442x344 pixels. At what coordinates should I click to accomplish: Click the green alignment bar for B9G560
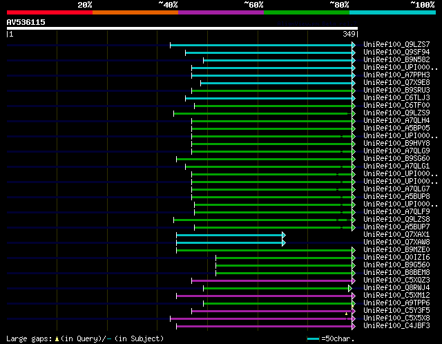coord(285,266)
